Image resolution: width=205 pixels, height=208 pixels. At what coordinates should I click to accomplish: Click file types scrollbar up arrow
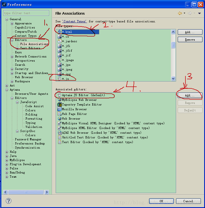point(173,32)
